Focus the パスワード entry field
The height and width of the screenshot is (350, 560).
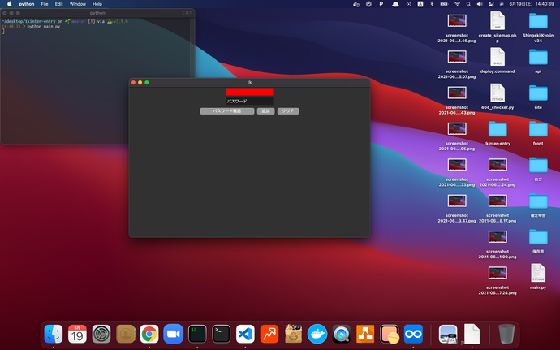pyautogui.click(x=249, y=102)
